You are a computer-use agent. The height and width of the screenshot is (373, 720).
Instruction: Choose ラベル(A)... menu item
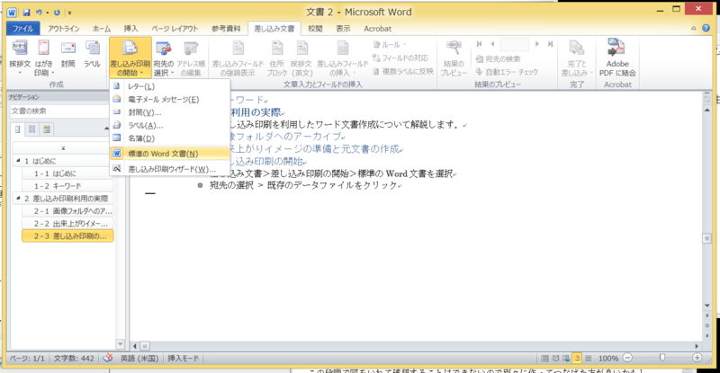click(x=170, y=125)
